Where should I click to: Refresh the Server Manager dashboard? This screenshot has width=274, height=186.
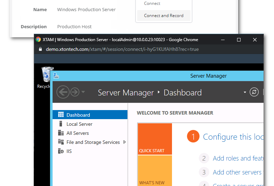[x=255, y=92]
